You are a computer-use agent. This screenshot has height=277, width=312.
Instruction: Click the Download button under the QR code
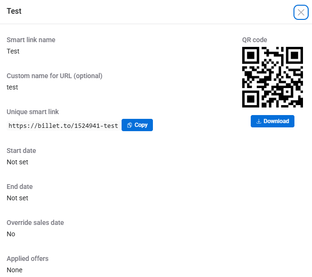point(273,121)
